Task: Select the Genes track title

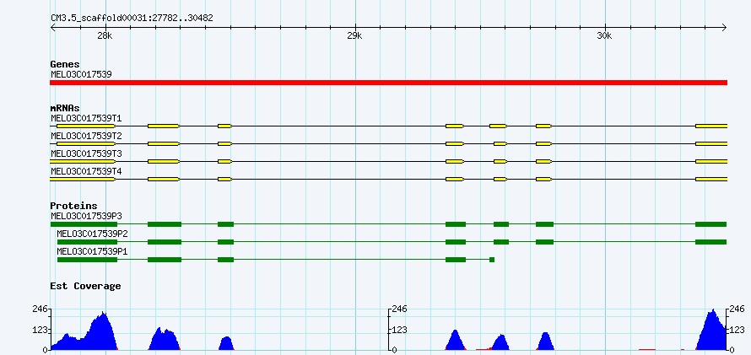Action: (x=65, y=64)
